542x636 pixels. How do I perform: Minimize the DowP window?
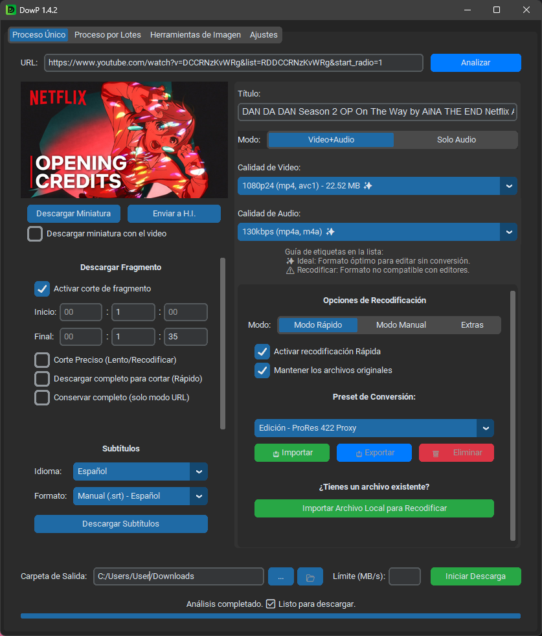click(x=468, y=10)
